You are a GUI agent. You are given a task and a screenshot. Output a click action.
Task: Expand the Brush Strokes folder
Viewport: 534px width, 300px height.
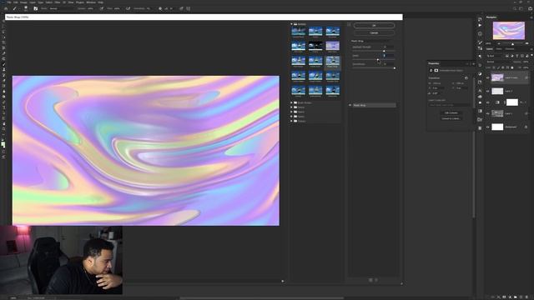(292, 102)
